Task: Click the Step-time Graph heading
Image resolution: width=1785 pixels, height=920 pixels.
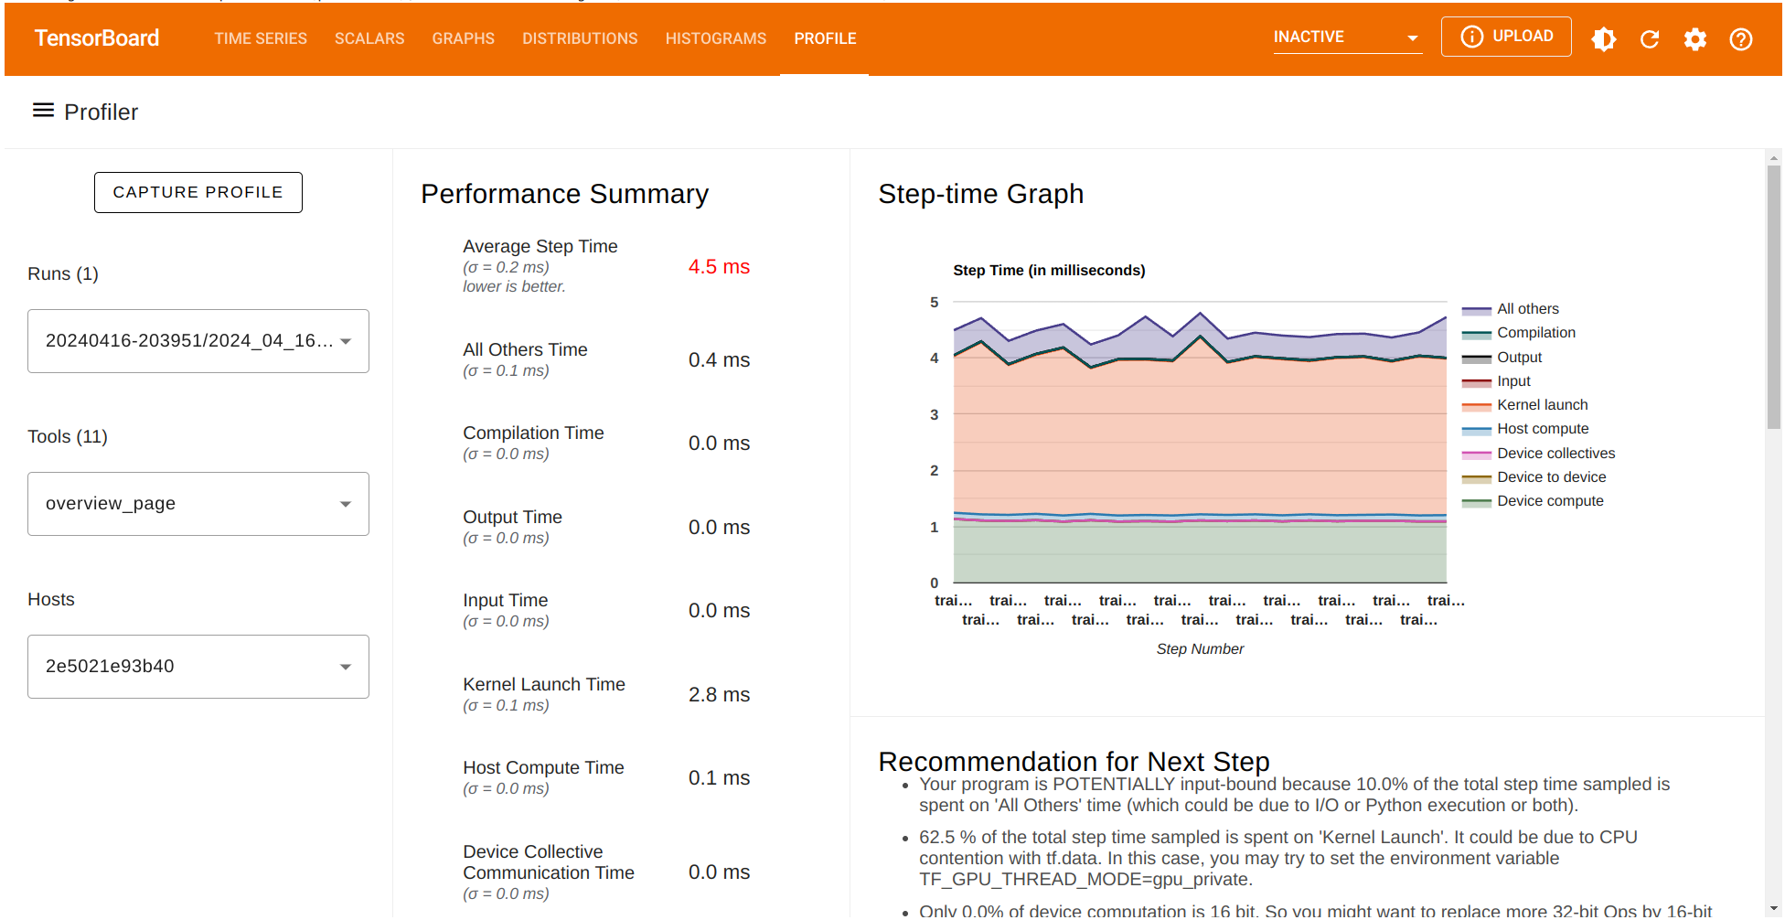Action: (981, 194)
